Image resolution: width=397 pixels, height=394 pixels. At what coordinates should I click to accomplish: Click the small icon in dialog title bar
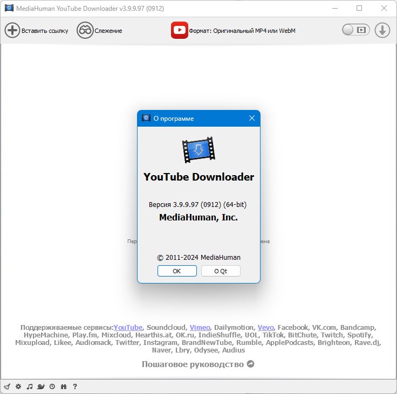(146, 118)
